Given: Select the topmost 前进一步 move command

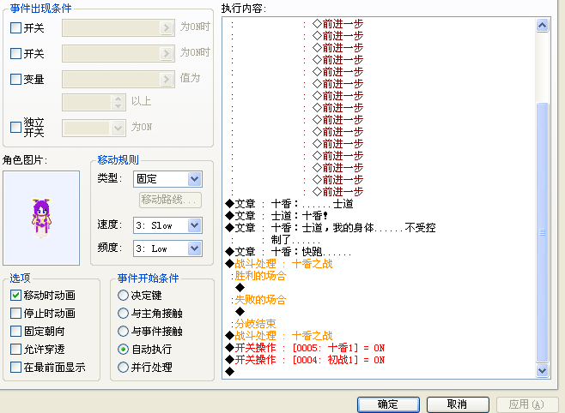Looking at the screenshot, I should coord(338,24).
